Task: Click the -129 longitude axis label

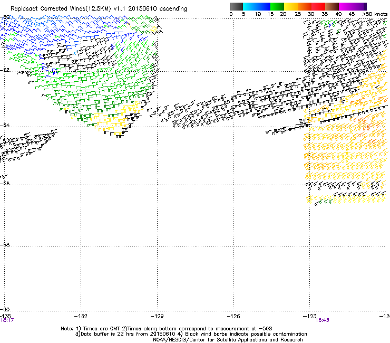Action: click(x=157, y=316)
